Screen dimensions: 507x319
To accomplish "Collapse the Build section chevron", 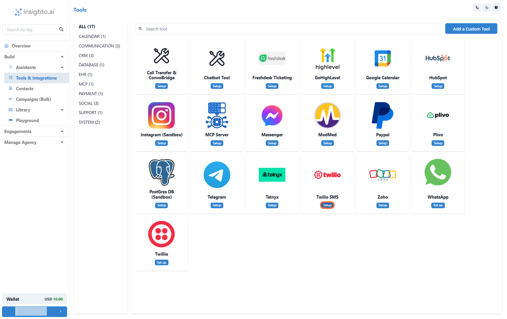I will click(x=62, y=57).
